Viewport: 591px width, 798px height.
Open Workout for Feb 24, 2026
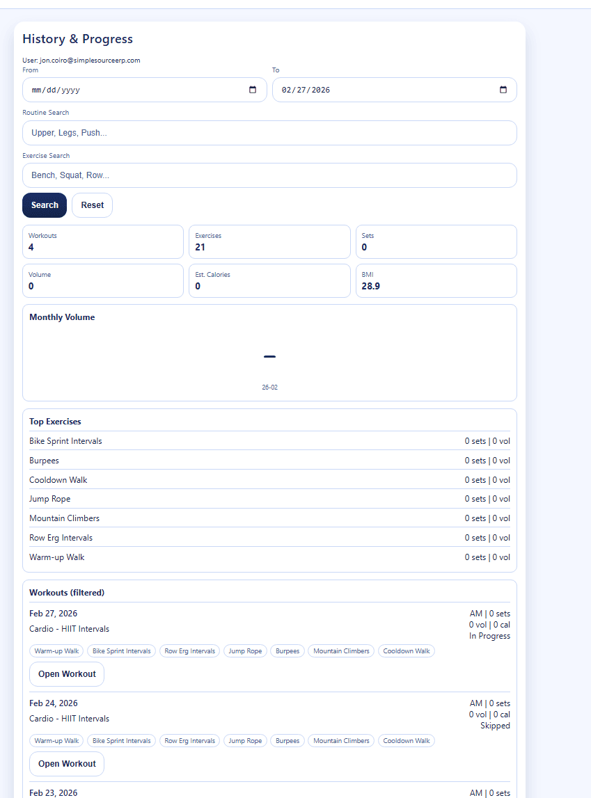pos(67,764)
